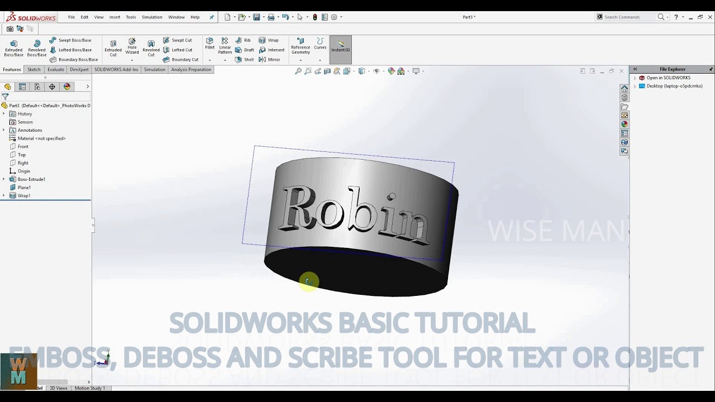Collapse the task pane with double chevron

pyautogui.click(x=635, y=69)
